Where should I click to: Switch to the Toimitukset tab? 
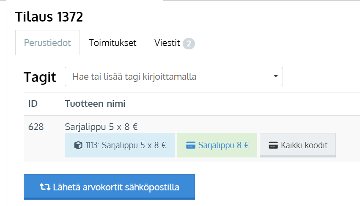(x=113, y=43)
